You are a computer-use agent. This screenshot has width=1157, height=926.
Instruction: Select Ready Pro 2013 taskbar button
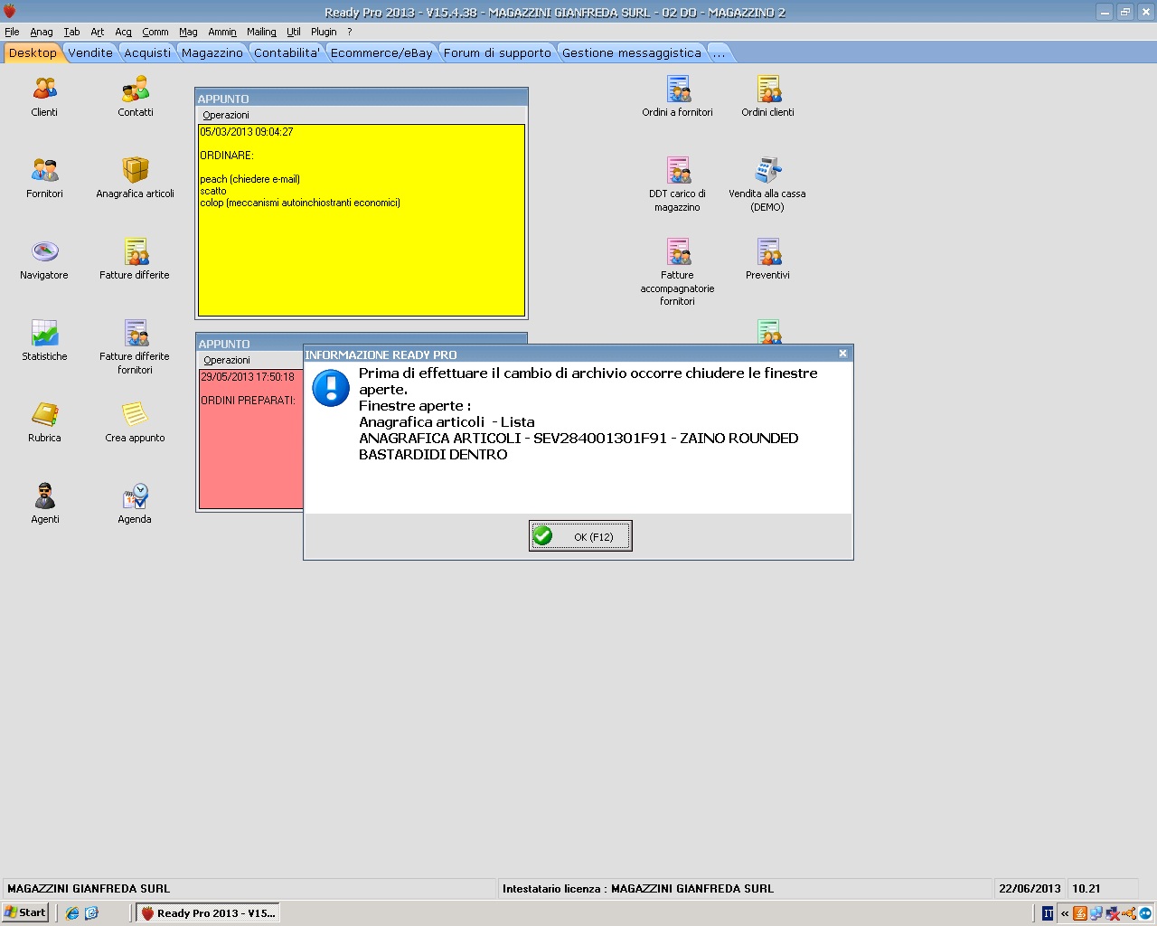click(208, 913)
